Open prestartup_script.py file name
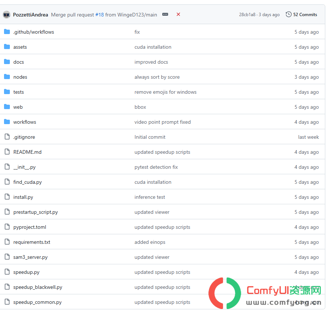 pyautogui.click(x=35, y=212)
